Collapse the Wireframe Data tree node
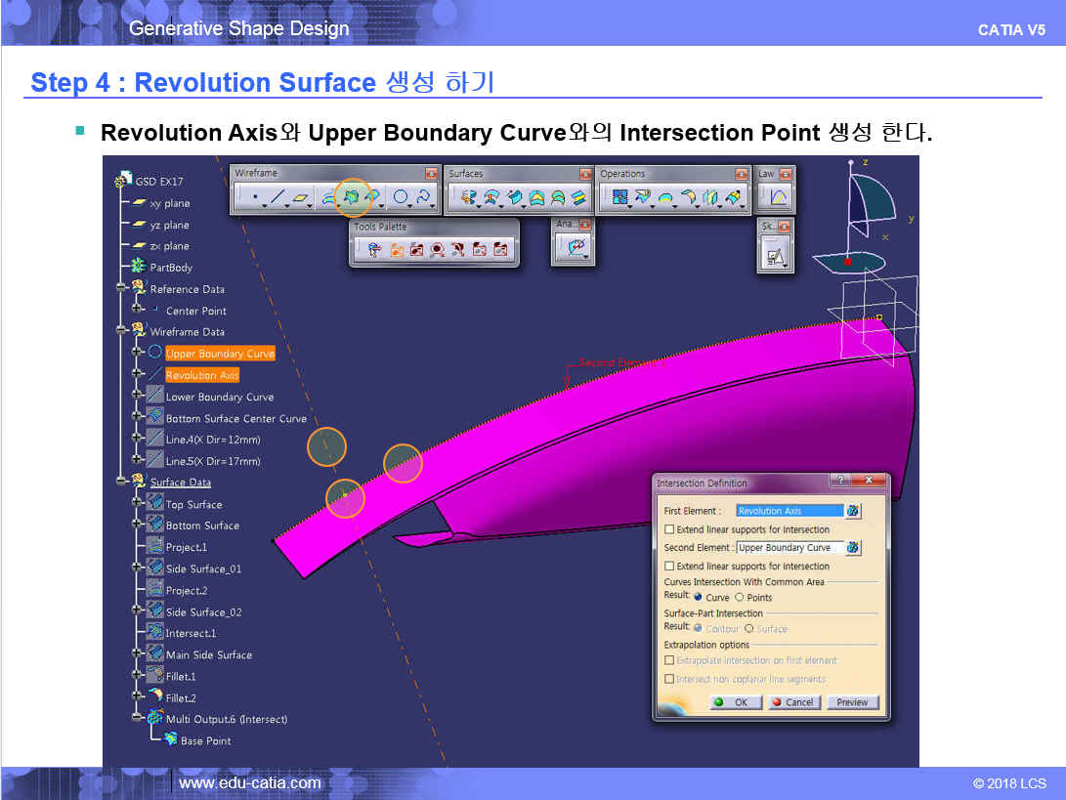This screenshot has width=1066, height=800. coord(121,332)
